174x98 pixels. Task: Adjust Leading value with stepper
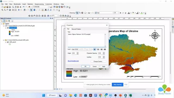[x=104, y=57]
